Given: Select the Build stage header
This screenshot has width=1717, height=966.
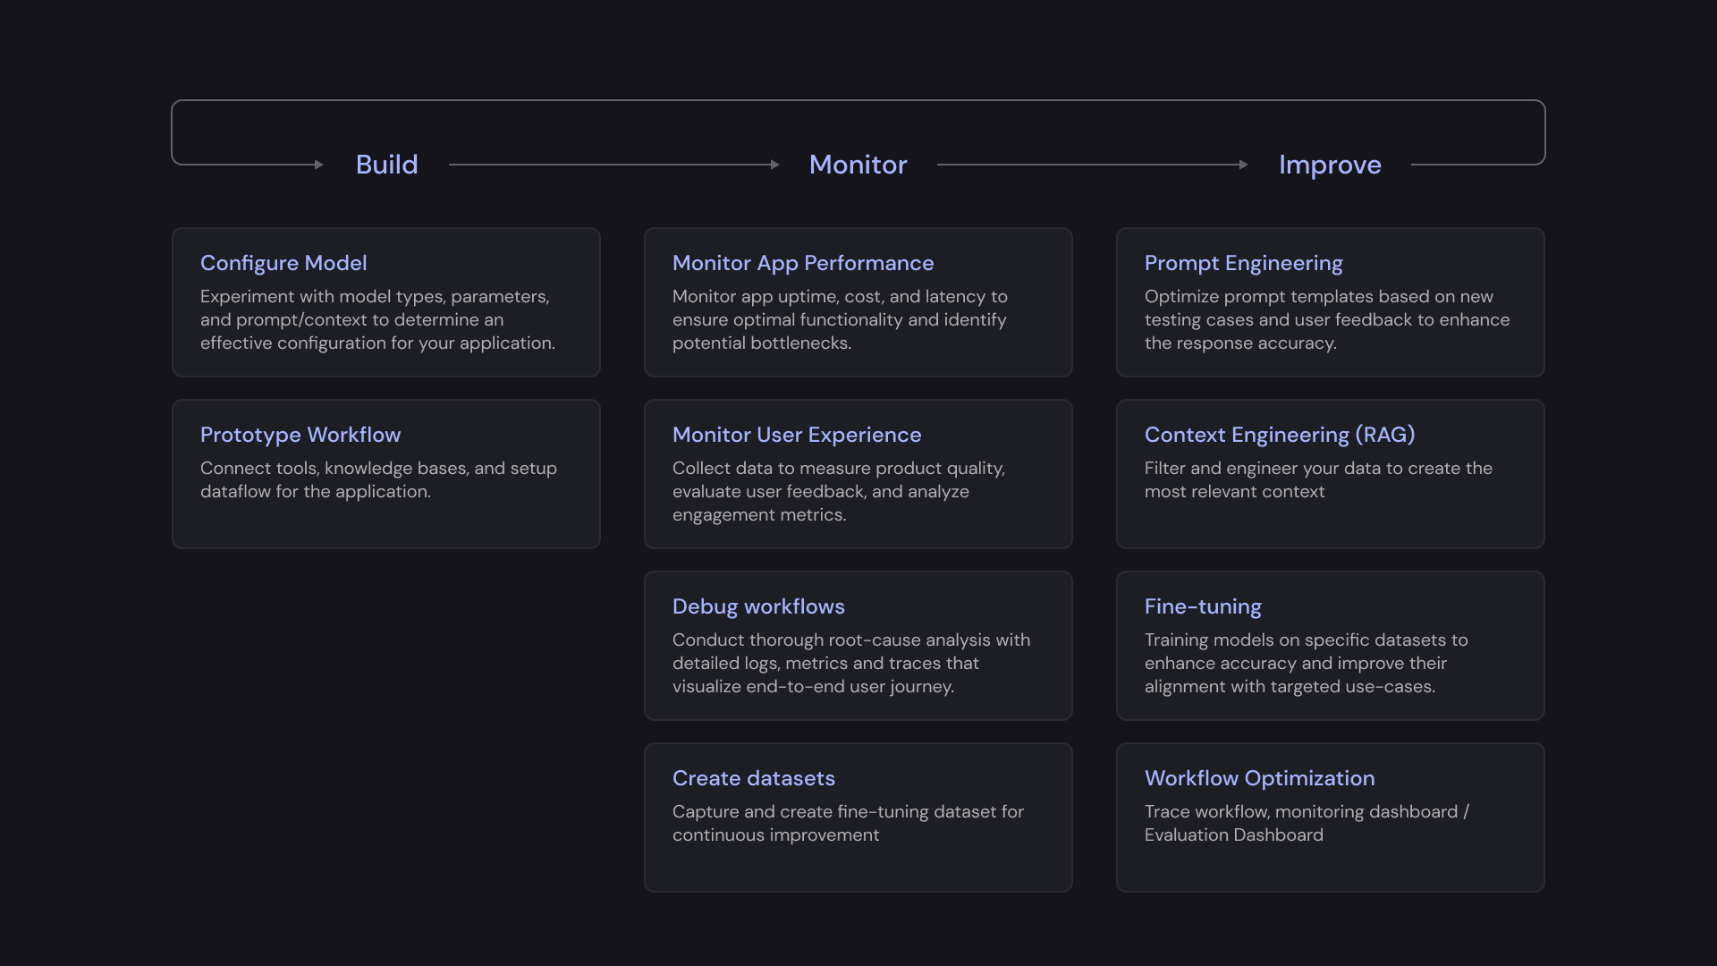Looking at the screenshot, I should pyautogui.click(x=386, y=165).
